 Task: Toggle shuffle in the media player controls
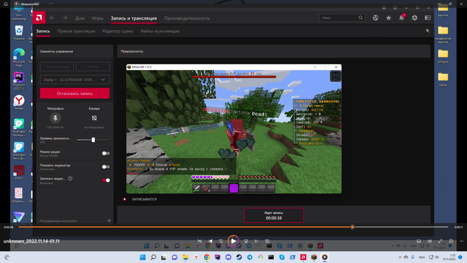coord(199,241)
